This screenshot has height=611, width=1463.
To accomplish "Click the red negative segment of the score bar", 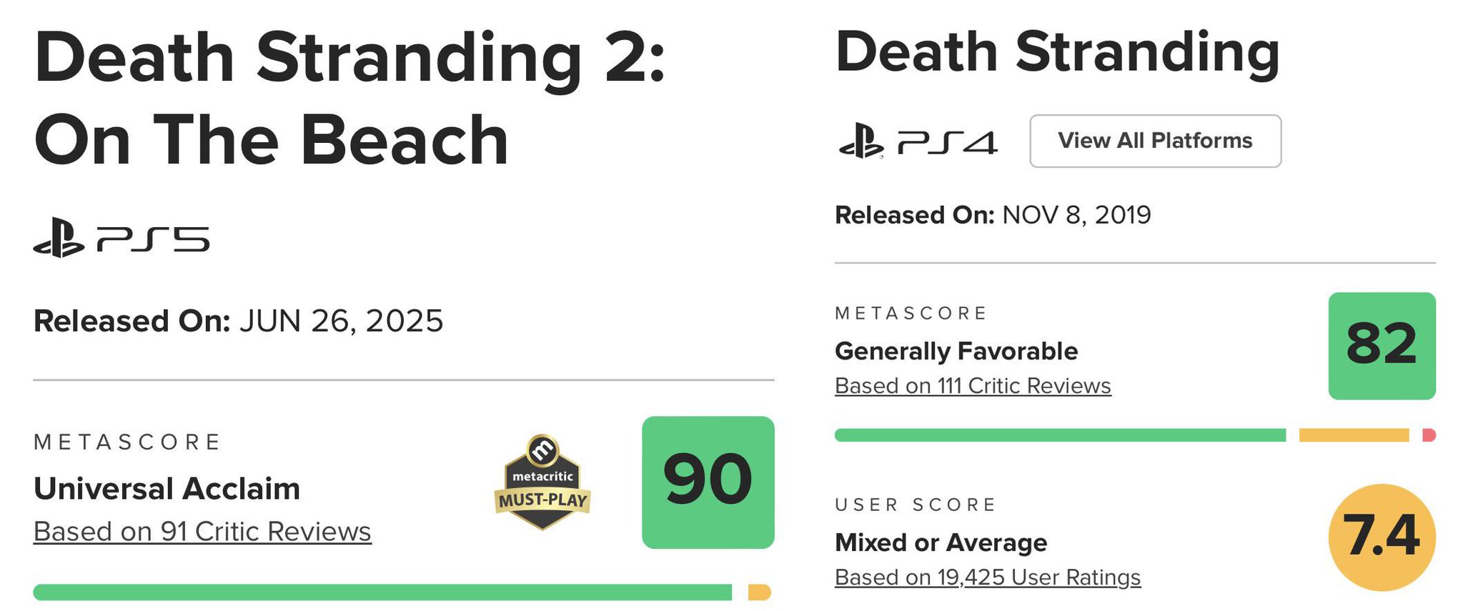I will point(1429,435).
